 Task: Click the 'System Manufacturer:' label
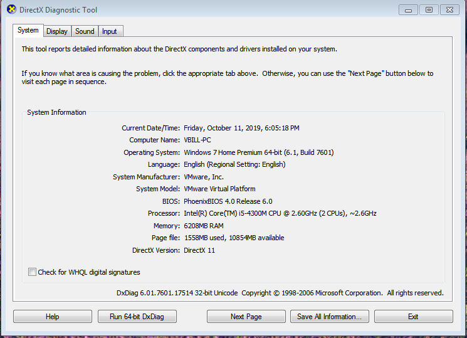[146, 177]
